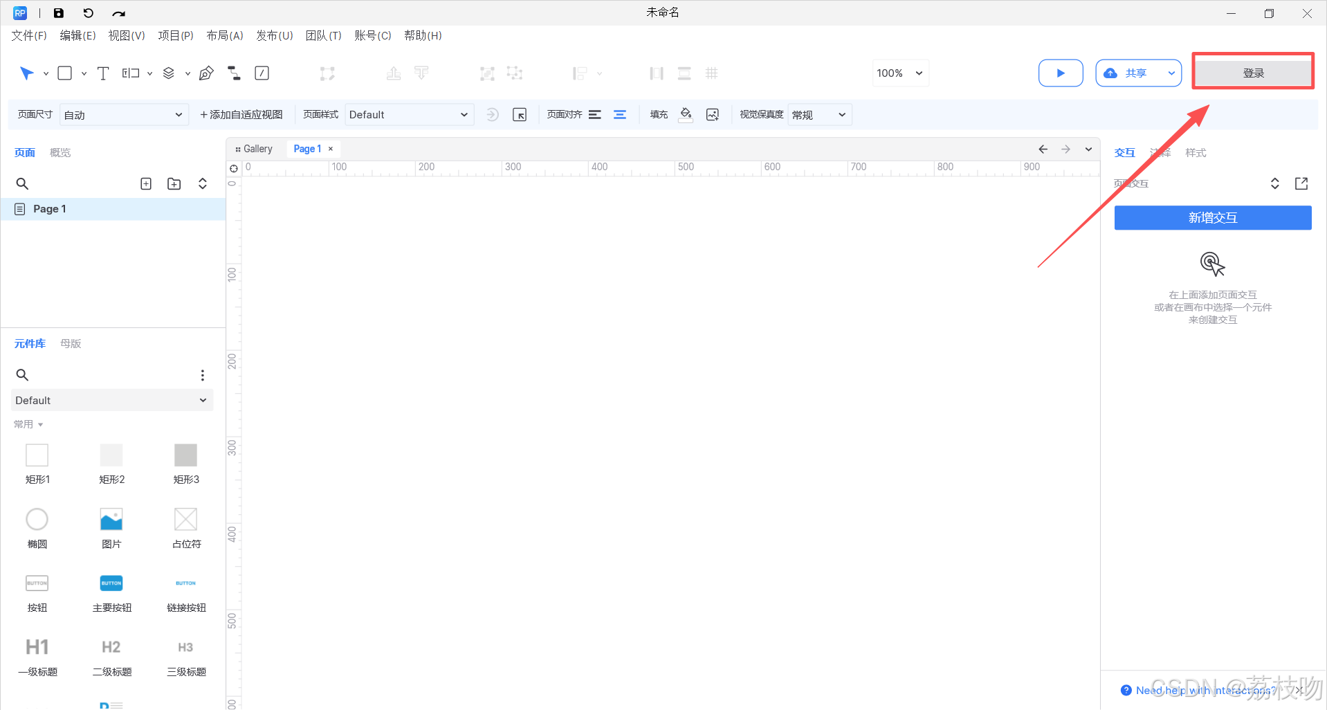Viewport: 1327px width, 710px height.
Task: Go to previous tab arrow
Action: pyautogui.click(x=1043, y=149)
